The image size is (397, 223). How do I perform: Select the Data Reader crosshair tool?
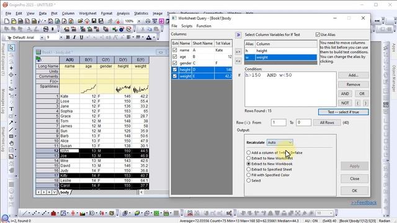11,75
